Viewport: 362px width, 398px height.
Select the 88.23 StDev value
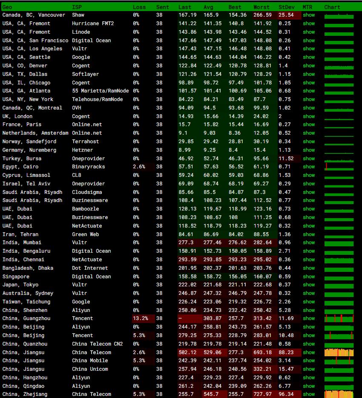pos(286,352)
